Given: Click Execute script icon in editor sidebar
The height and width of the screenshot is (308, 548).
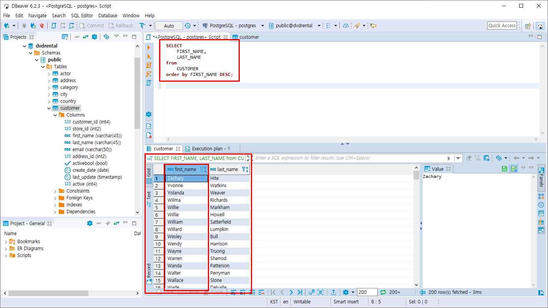Looking at the screenshot, I should [x=149, y=65].
